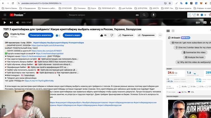The width and height of the screenshot is (211, 118).
Task: Open the Новые проекты bookmarks folder
Action: [183, 8]
